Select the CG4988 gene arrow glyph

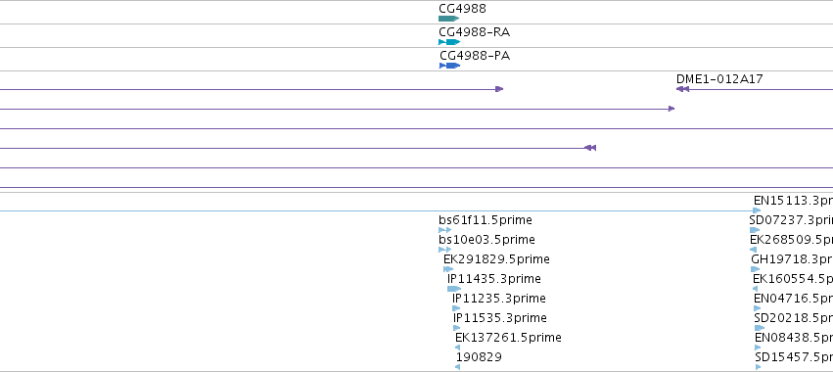click(449, 19)
